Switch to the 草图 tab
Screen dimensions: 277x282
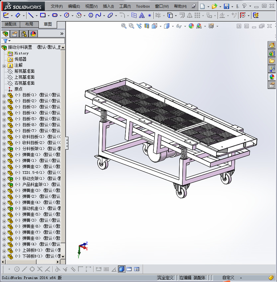48,25
